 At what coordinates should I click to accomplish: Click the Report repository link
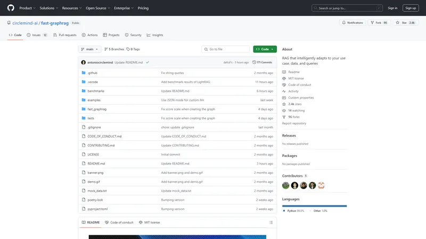tap(294, 123)
